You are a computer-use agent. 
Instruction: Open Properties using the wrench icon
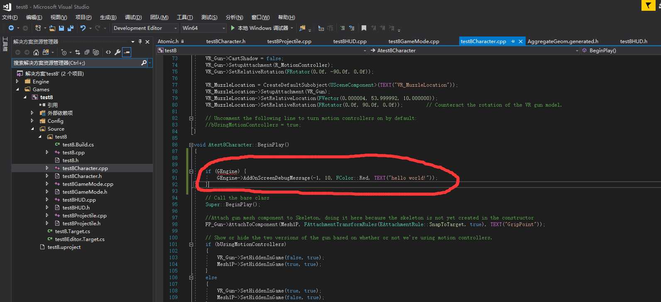tap(118, 52)
